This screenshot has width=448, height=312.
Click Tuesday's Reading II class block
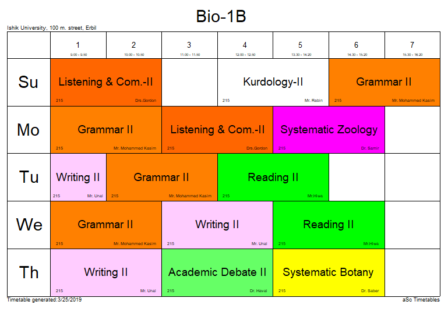pyautogui.click(x=273, y=178)
